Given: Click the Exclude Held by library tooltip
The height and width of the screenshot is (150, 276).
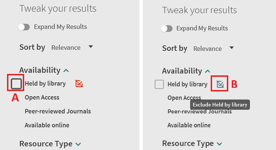Looking at the screenshot, I should point(219,105).
